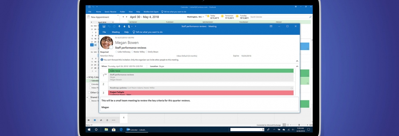This screenshot has width=399, height=136.
Task: Go to the previous item with the up arrow
Action: click(x=119, y=27)
